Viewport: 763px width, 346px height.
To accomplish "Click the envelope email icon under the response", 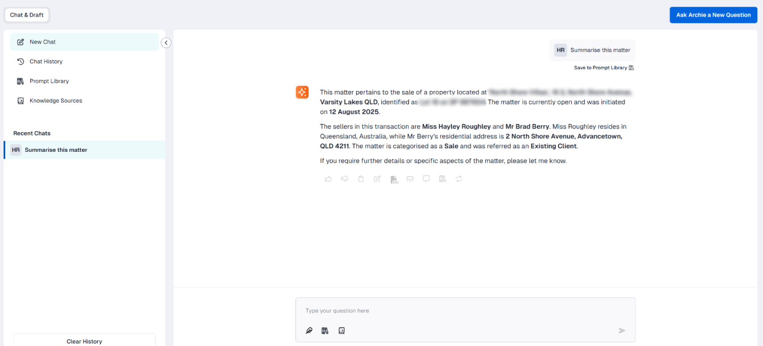I will pyautogui.click(x=410, y=179).
